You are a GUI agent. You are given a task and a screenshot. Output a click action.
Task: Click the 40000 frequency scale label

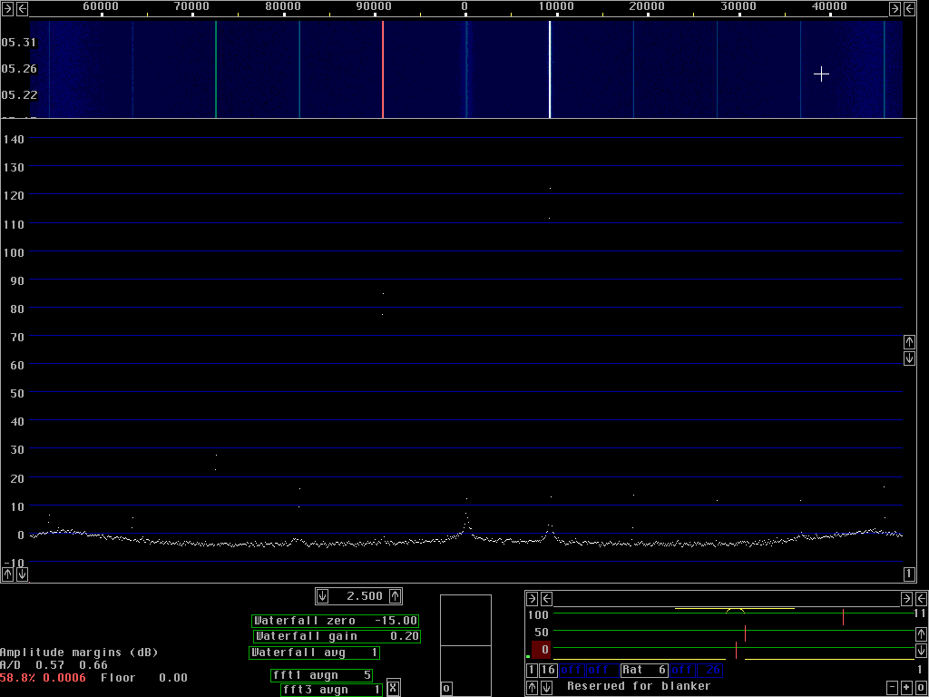pyautogui.click(x=829, y=6)
